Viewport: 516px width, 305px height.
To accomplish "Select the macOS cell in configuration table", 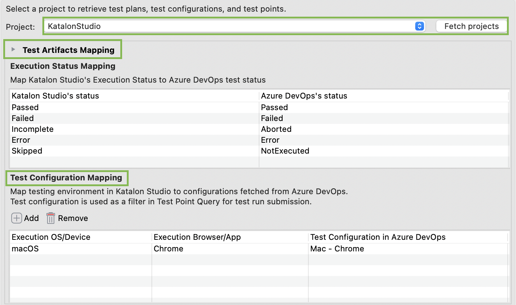I will (x=81, y=249).
